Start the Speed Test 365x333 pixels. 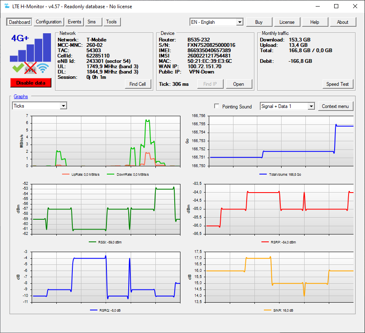point(338,84)
